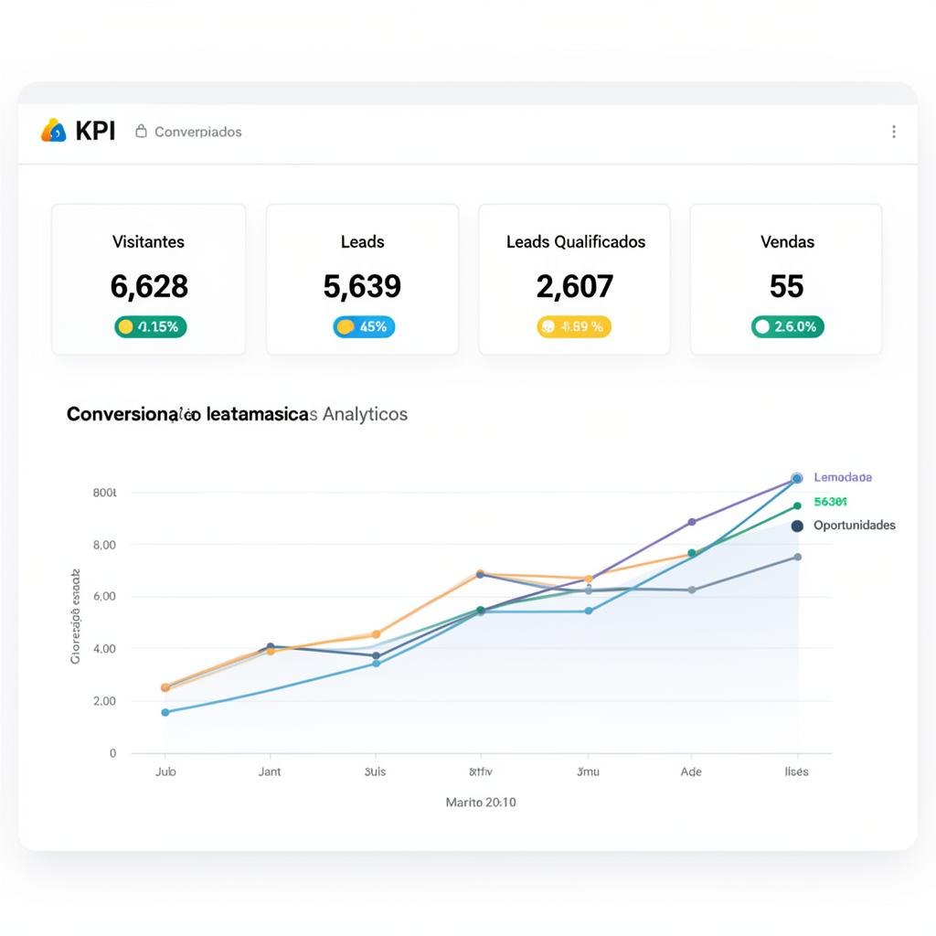Expand the Converpiados header dropdown
936x936 pixels.
[189, 132]
